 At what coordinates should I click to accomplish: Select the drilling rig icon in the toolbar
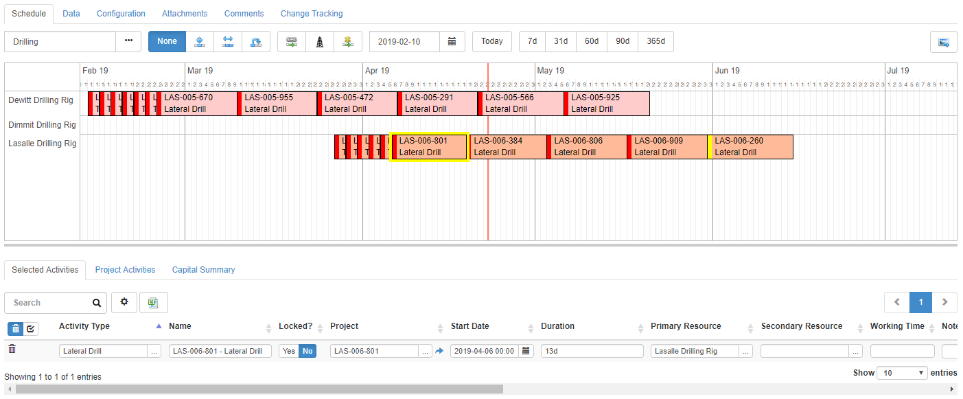(319, 41)
